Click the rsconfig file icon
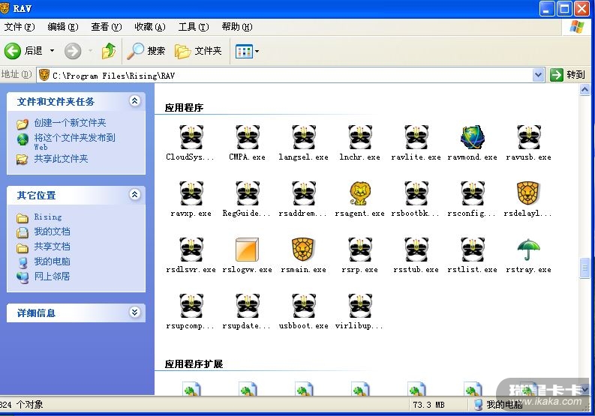The height and width of the screenshot is (416, 595). click(473, 193)
